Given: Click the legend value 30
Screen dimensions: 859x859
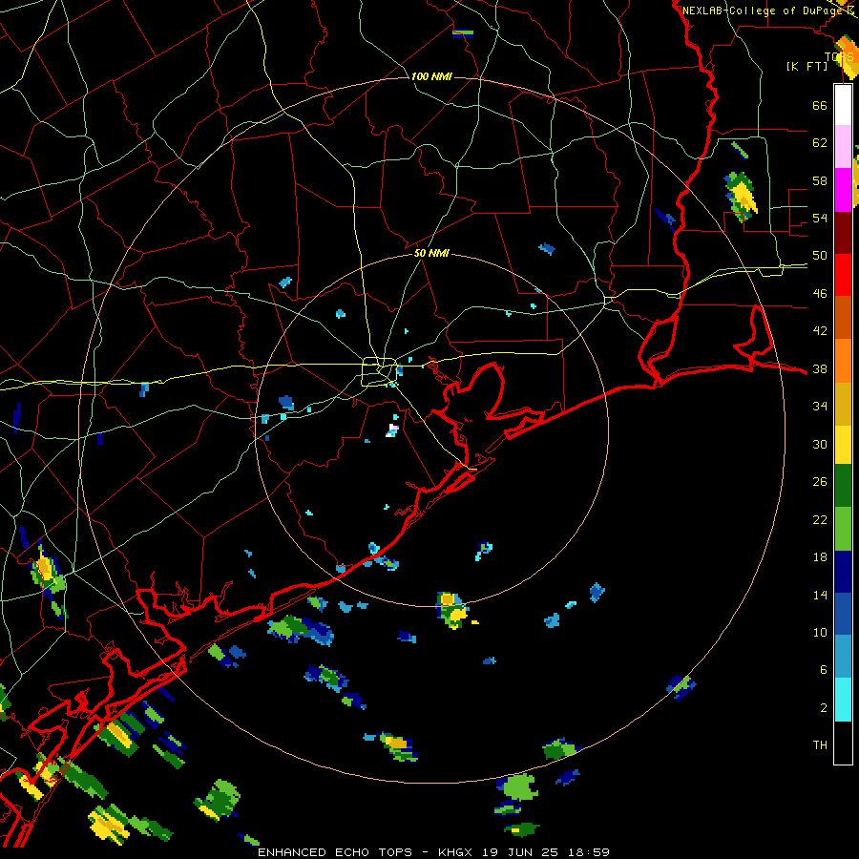Looking at the screenshot, I should [820, 444].
